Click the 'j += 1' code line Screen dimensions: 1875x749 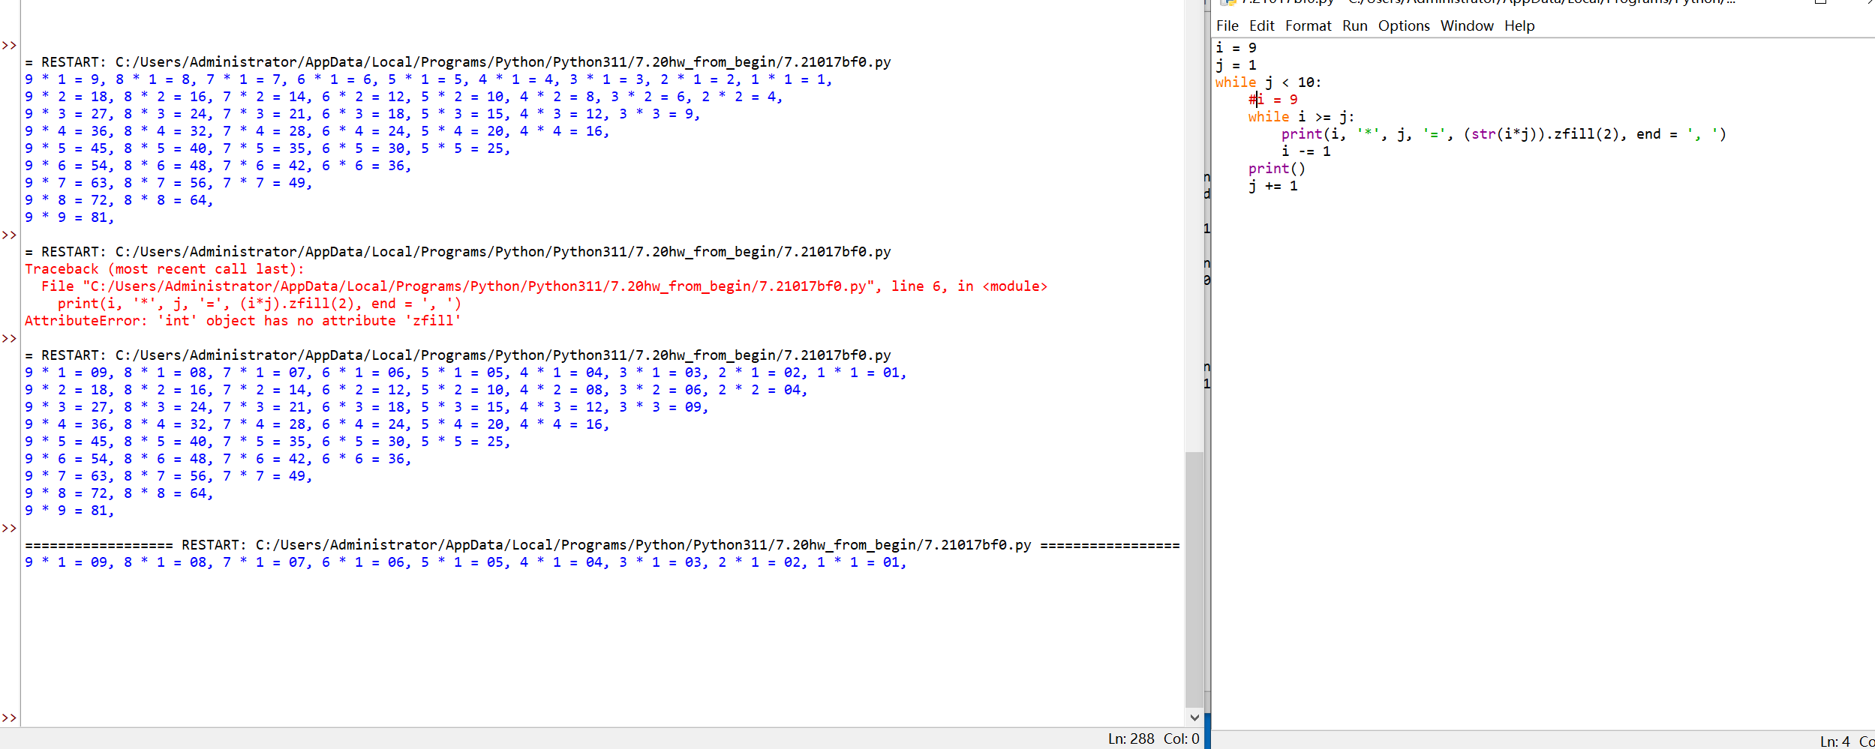(x=1273, y=186)
